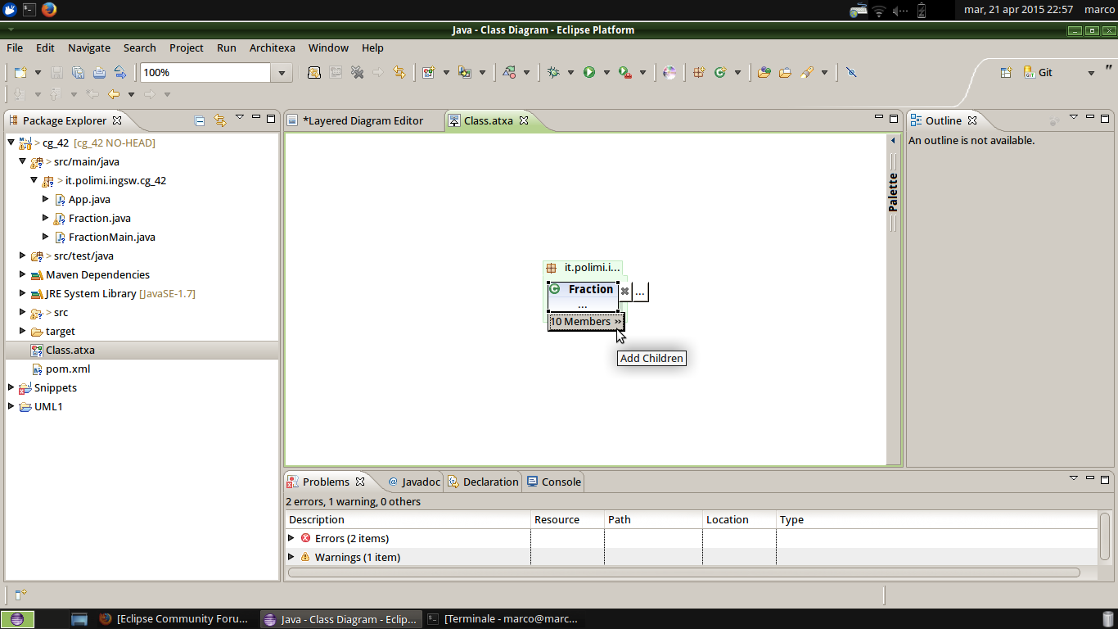The image size is (1118, 629).
Task: Click the Run External Tools toolbar icon
Action: 625,72
